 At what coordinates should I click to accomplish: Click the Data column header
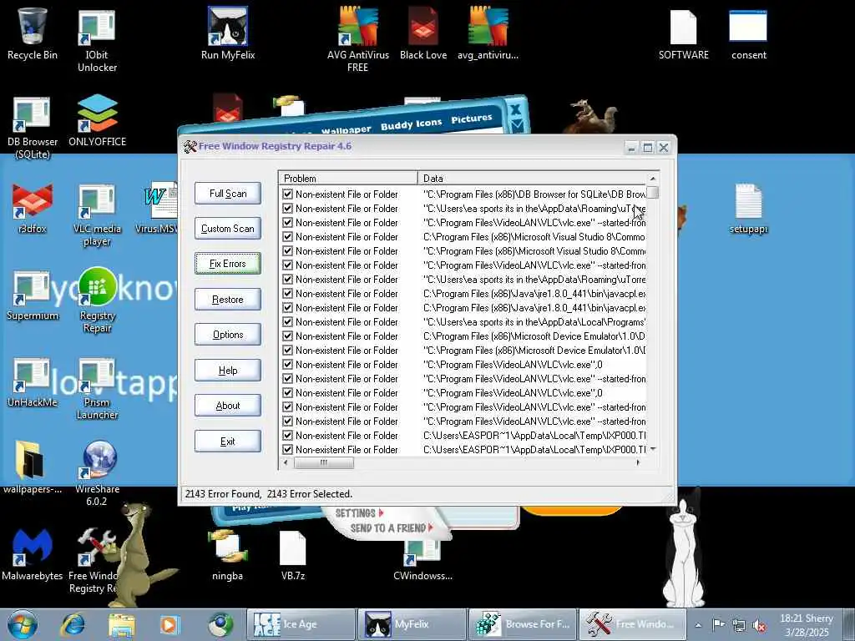point(532,179)
